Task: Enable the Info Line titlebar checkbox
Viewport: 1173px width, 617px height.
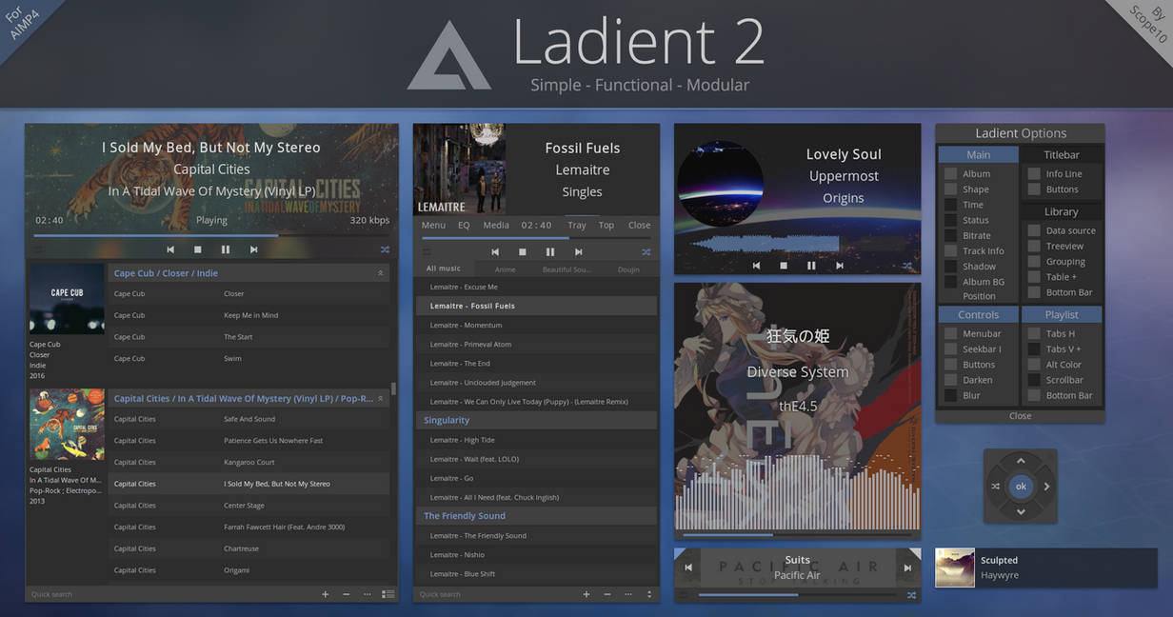Action: pyautogui.click(x=1034, y=173)
